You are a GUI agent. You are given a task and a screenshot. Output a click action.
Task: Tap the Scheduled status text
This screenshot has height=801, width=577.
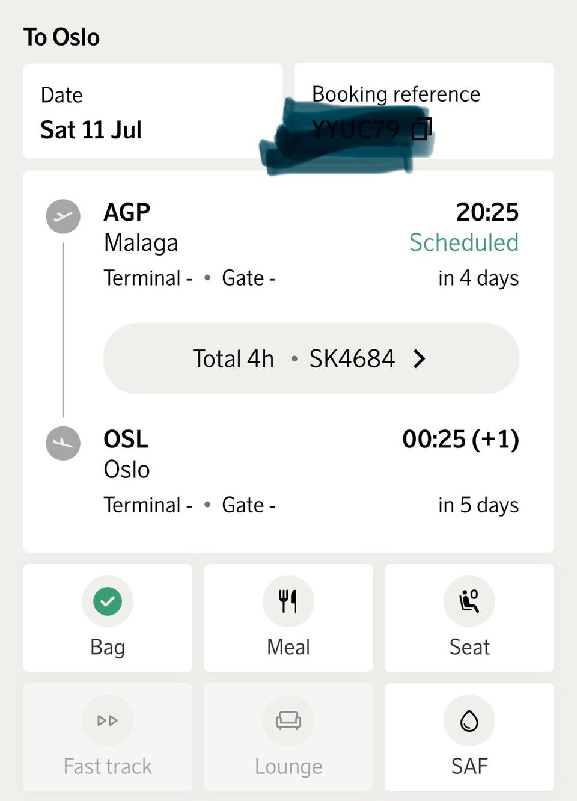pyautogui.click(x=464, y=242)
